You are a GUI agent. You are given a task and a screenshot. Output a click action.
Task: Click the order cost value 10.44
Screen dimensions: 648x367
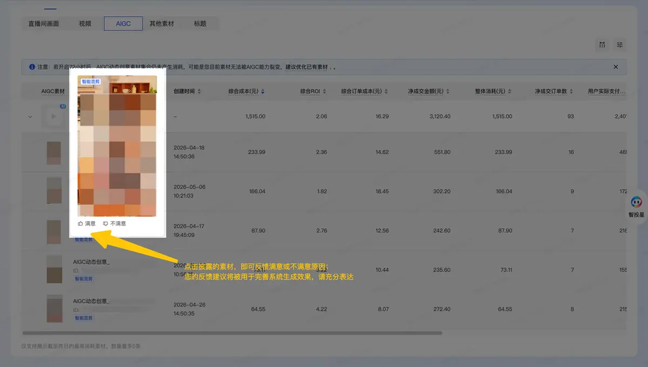382,270
